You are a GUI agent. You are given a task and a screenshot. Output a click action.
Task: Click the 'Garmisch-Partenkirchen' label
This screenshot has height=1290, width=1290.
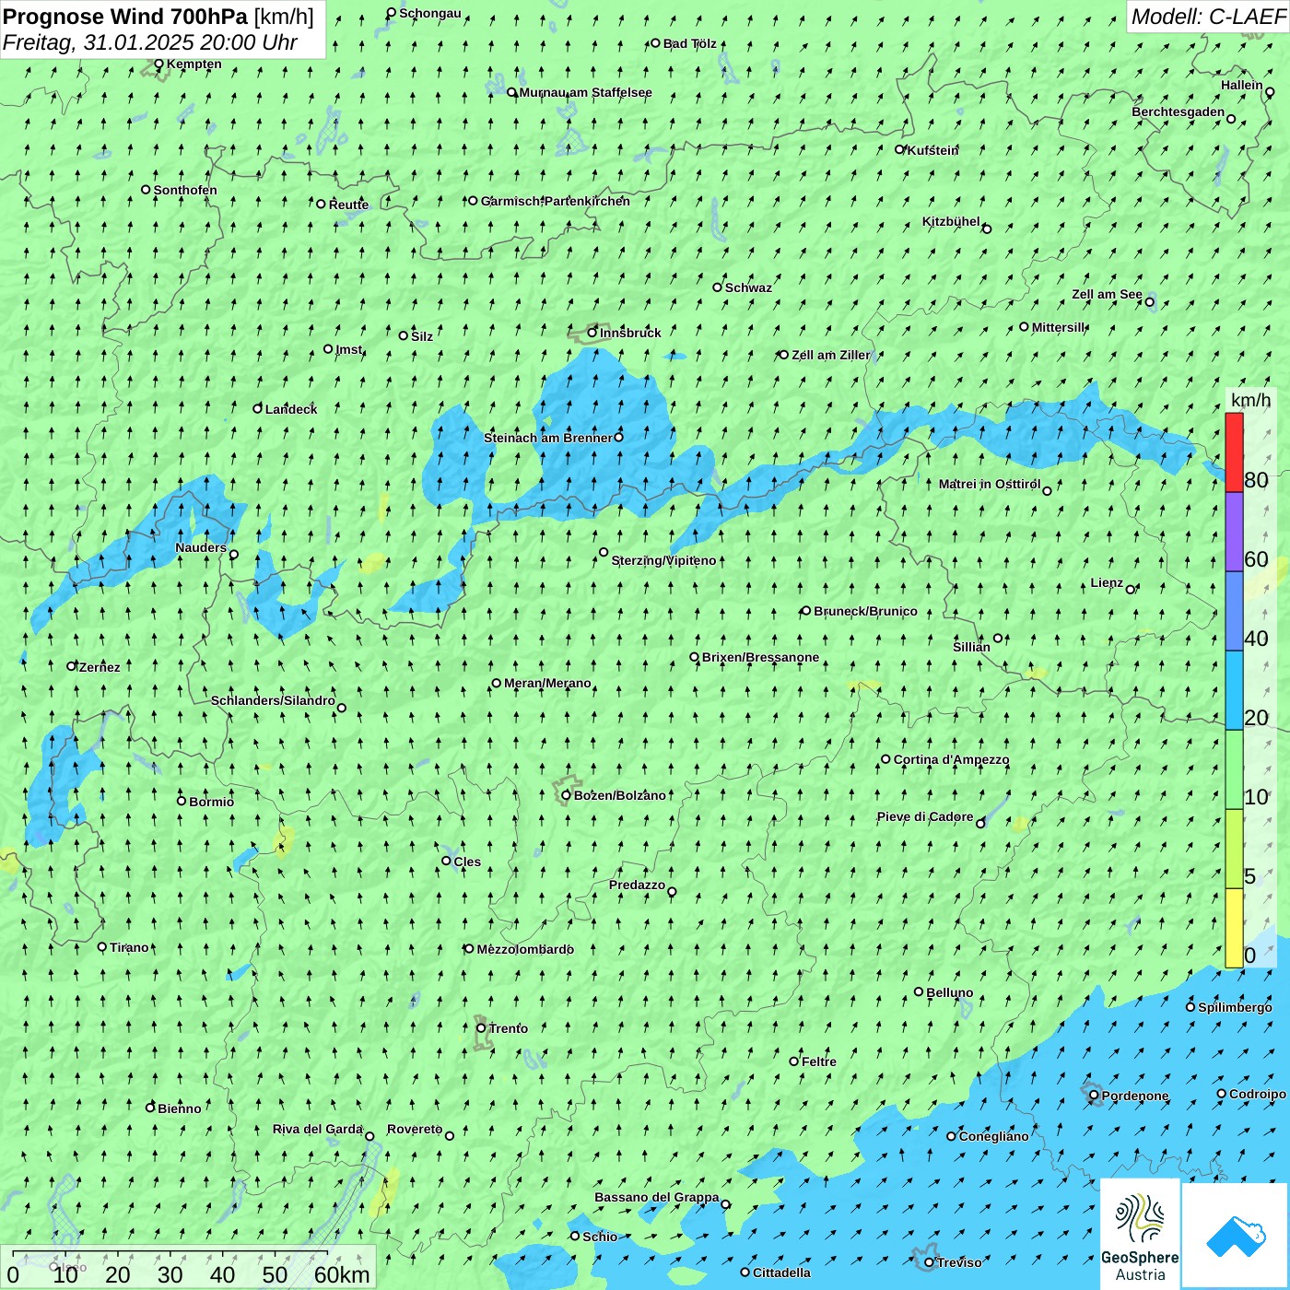point(556,201)
